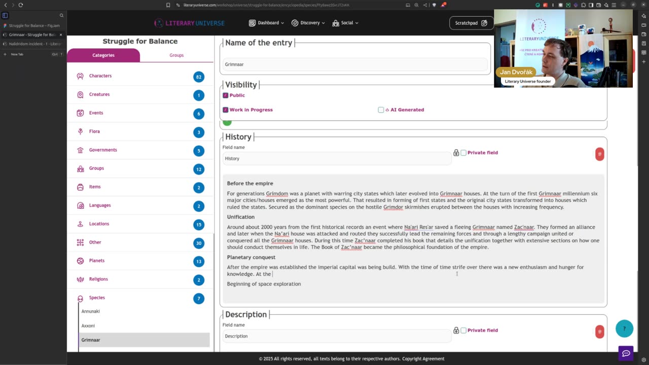
Task: Delete the History field with red trash button
Action: tap(600, 154)
